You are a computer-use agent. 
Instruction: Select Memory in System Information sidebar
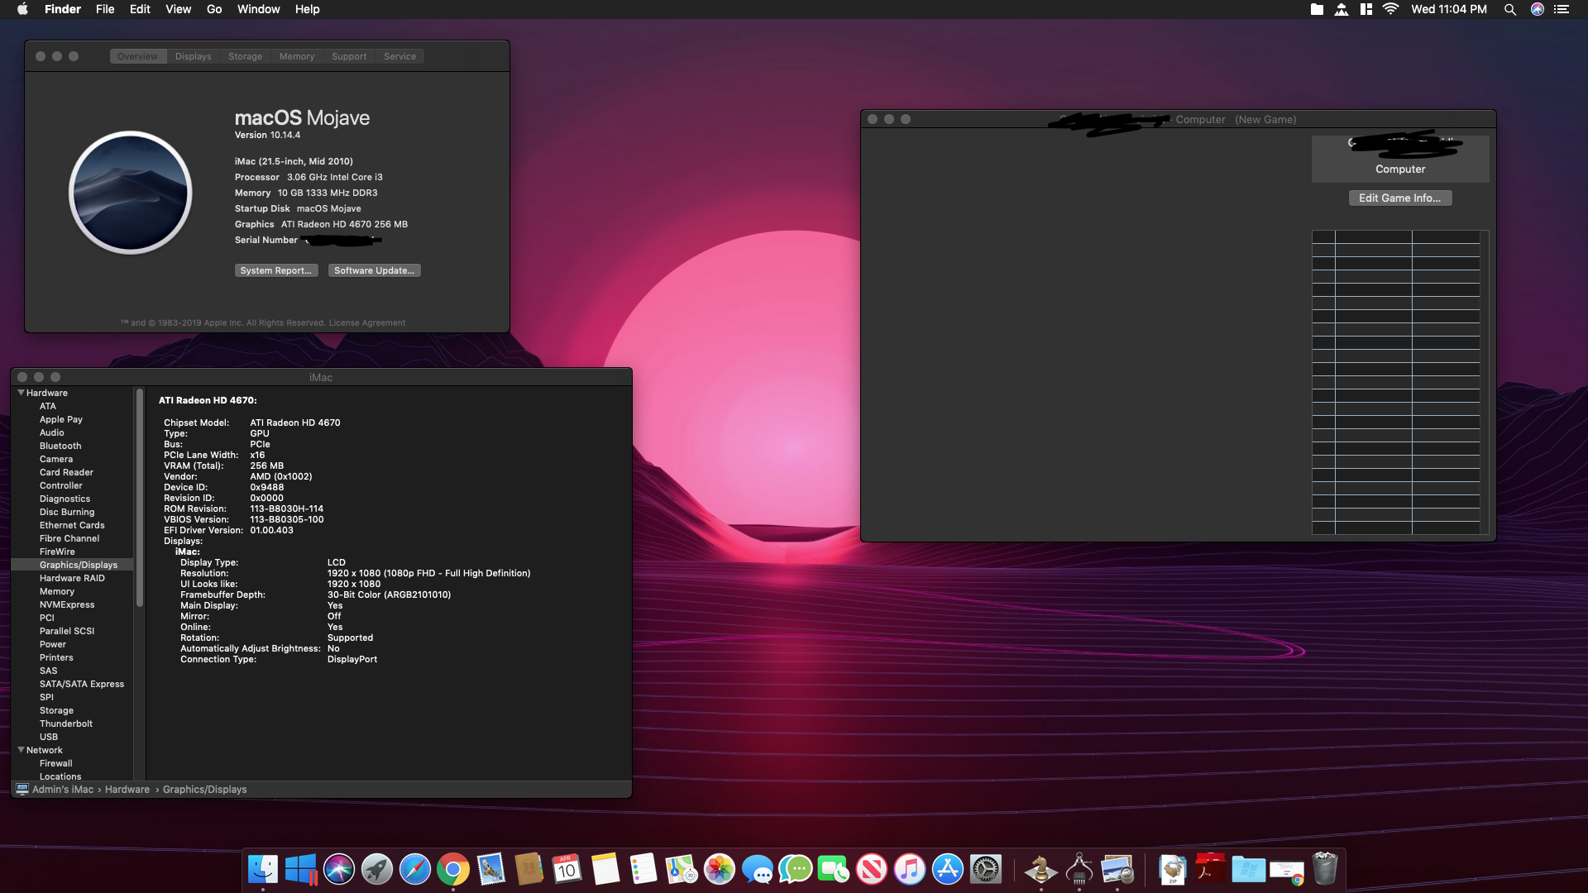point(57,591)
